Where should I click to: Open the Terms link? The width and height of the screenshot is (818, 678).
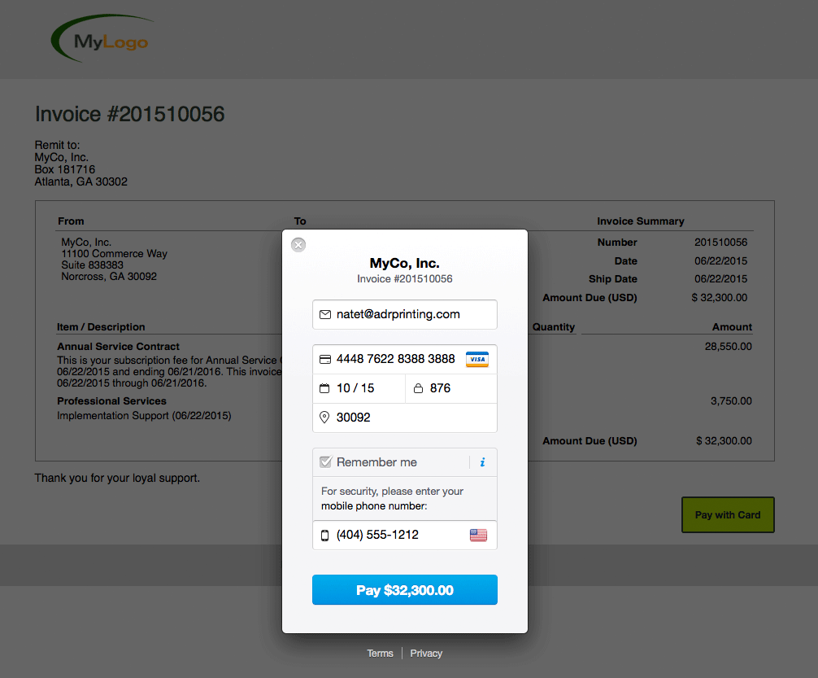pos(380,654)
